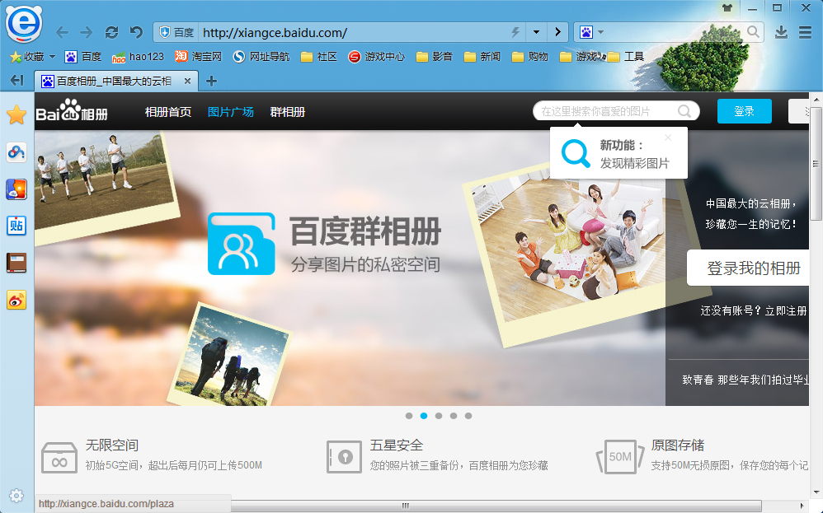Select the fifth carousel dot

(468, 416)
